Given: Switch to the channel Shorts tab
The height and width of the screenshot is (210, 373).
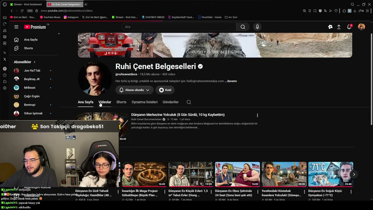Looking at the screenshot, I should coord(121,102).
